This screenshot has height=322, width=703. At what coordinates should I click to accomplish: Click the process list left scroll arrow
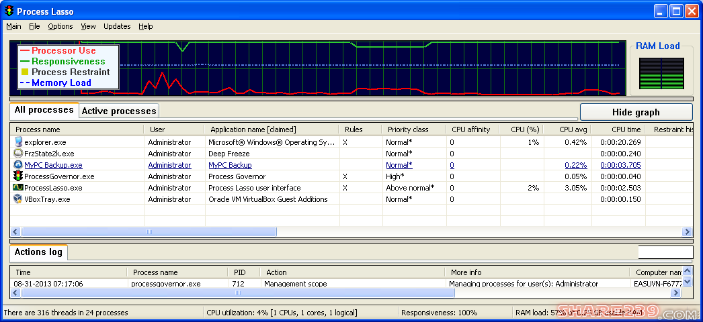15,231
